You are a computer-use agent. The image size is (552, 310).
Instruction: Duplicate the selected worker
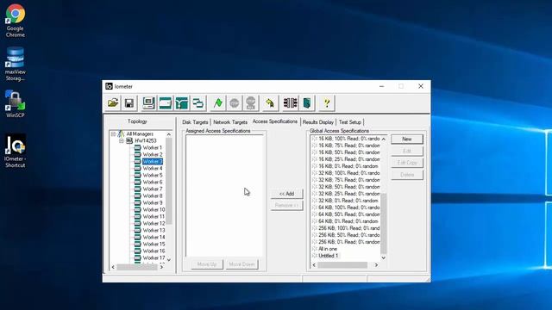[198, 103]
